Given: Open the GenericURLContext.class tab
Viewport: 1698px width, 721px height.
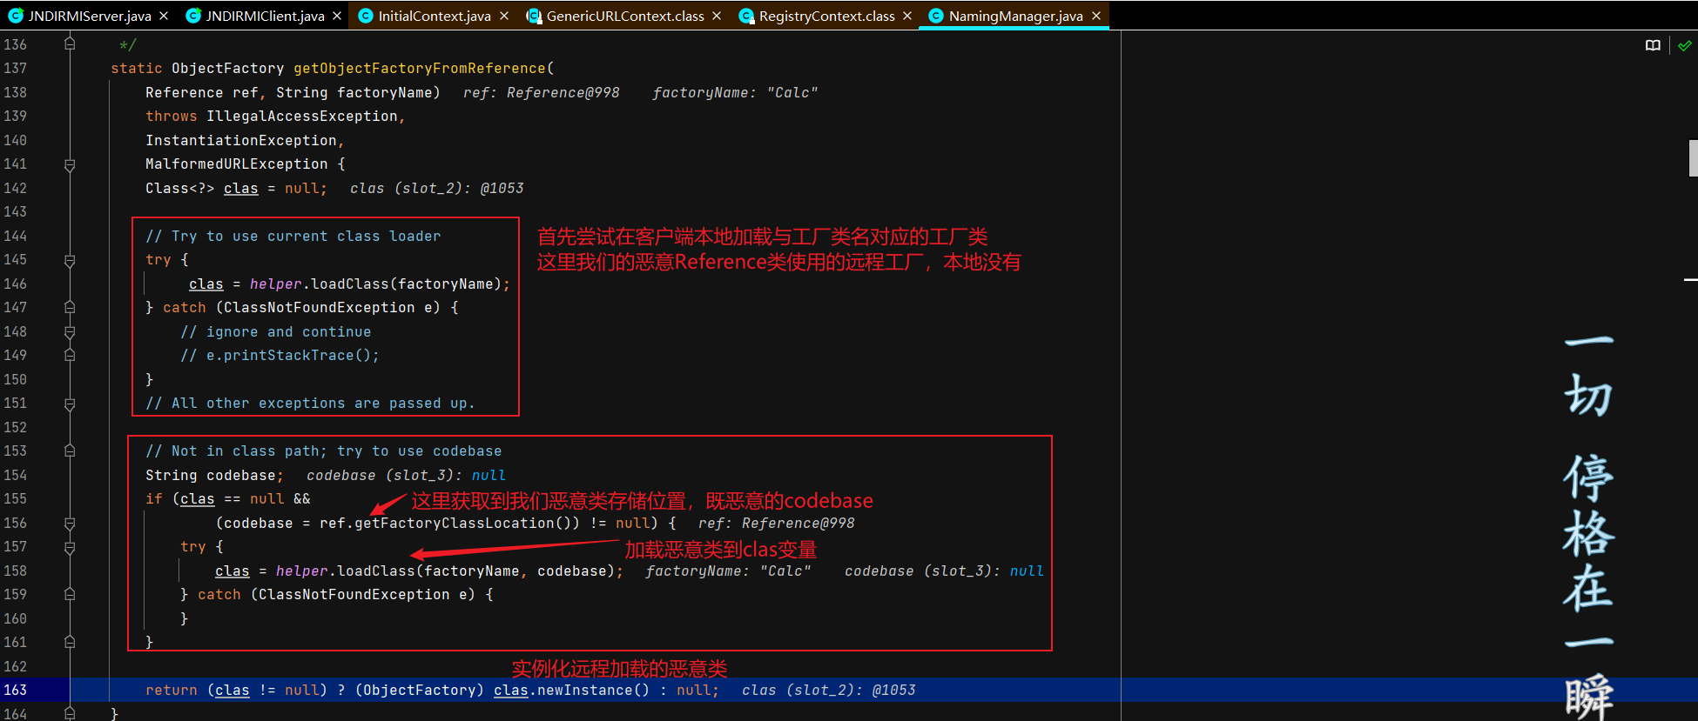Looking at the screenshot, I should 624,16.
